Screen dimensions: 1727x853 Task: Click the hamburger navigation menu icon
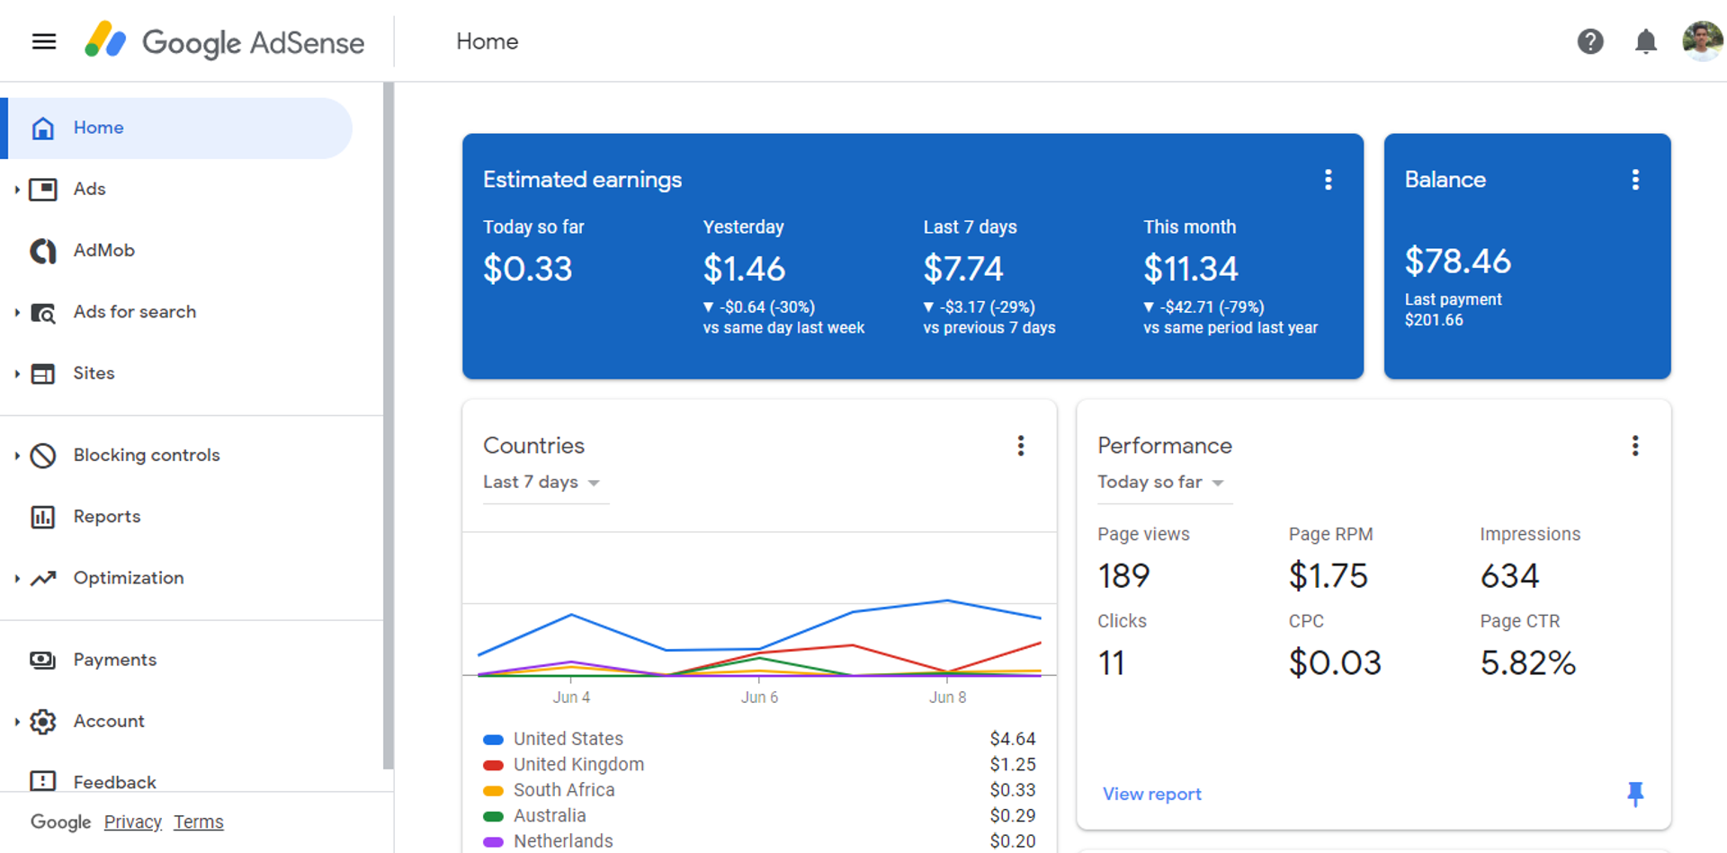pos(43,41)
